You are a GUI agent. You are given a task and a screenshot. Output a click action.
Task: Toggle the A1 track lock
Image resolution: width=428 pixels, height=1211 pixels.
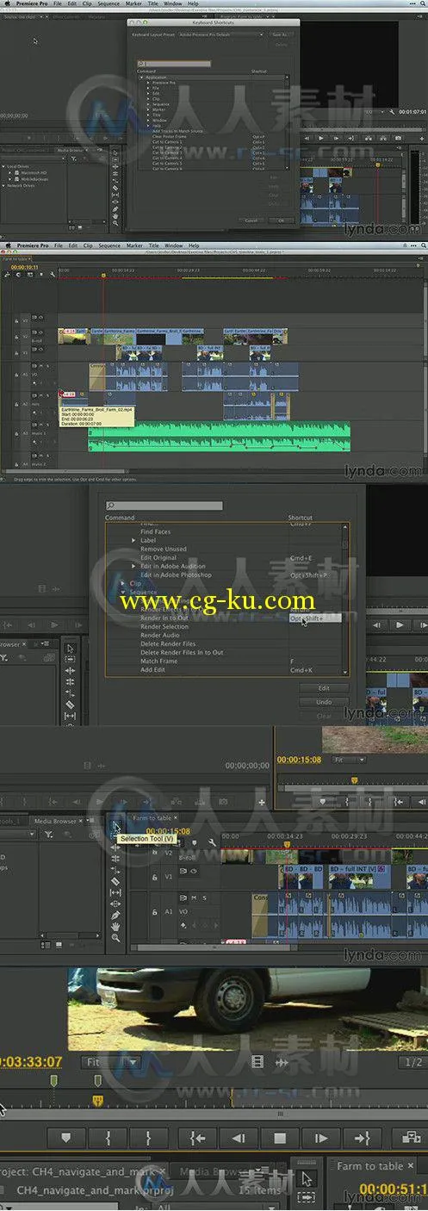point(154,911)
